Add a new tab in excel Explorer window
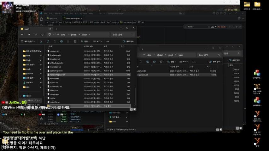Image resolution: width=269 pixels, height=151 pixels. pyautogui.click(x=56, y=29)
